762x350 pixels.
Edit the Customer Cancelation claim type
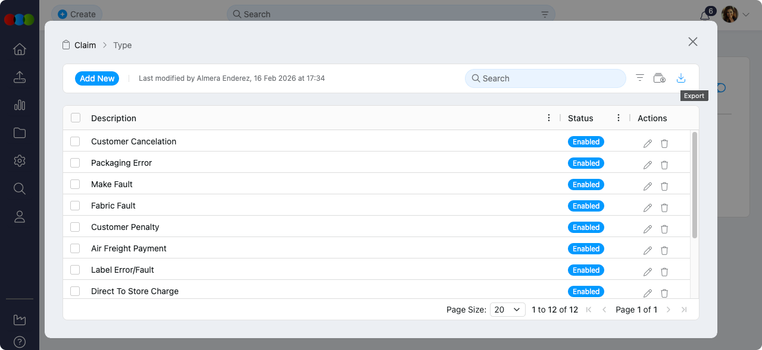click(648, 144)
